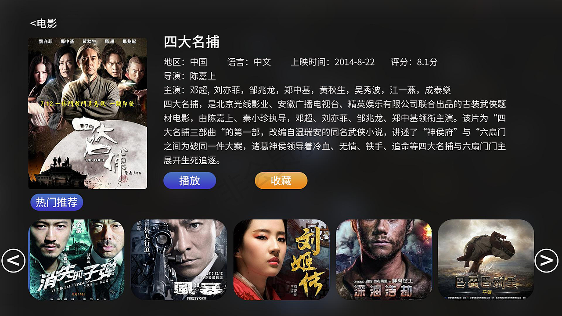Image resolution: width=562 pixels, height=316 pixels.
Task: Click the 四大名捕 main poster image
Action: click(88, 113)
